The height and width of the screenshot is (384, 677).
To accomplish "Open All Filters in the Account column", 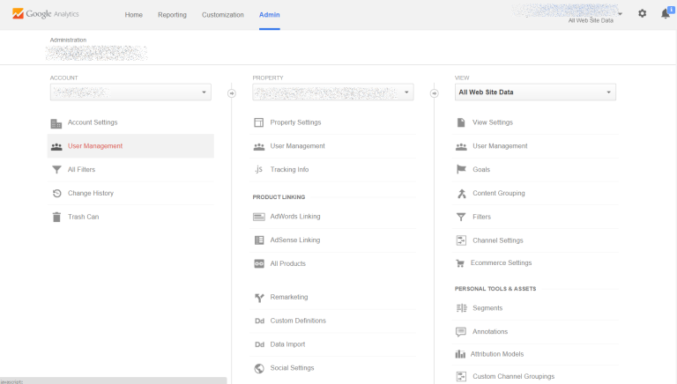I will tap(81, 170).
